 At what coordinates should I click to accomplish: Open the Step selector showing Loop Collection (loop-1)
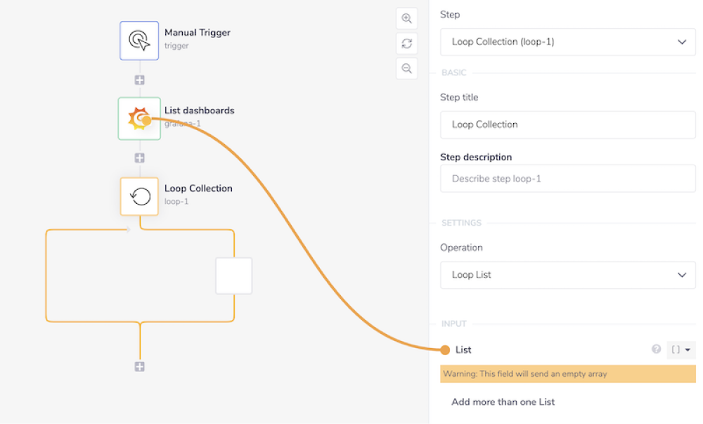(567, 41)
